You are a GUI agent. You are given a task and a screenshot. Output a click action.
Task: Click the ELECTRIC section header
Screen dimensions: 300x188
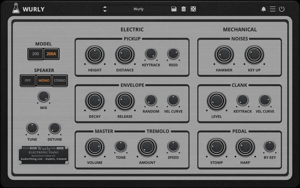(132, 29)
